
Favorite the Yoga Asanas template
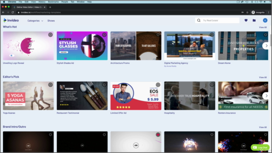[50, 85]
